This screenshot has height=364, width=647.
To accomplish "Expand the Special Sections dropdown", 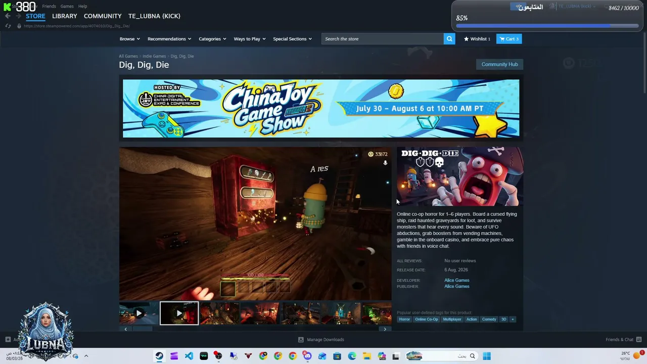I will 292,39.
